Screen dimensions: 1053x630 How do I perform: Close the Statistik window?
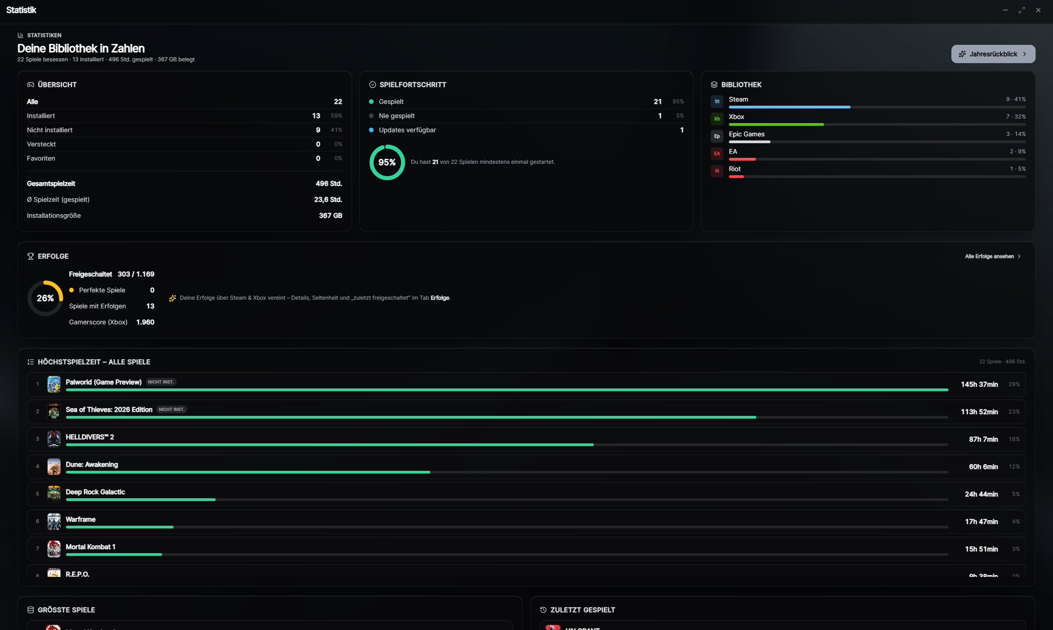click(1038, 10)
